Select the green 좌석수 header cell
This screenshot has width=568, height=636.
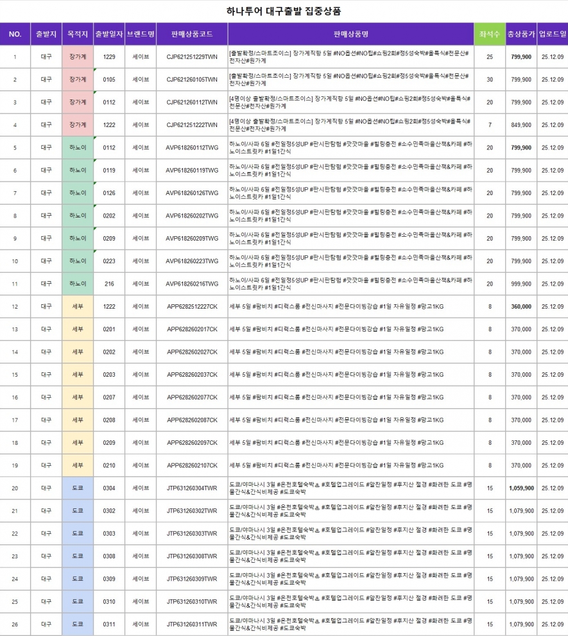tap(490, 34)
